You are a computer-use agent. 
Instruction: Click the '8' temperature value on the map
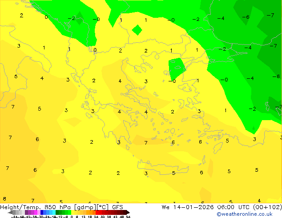click(x=4, y=199)
